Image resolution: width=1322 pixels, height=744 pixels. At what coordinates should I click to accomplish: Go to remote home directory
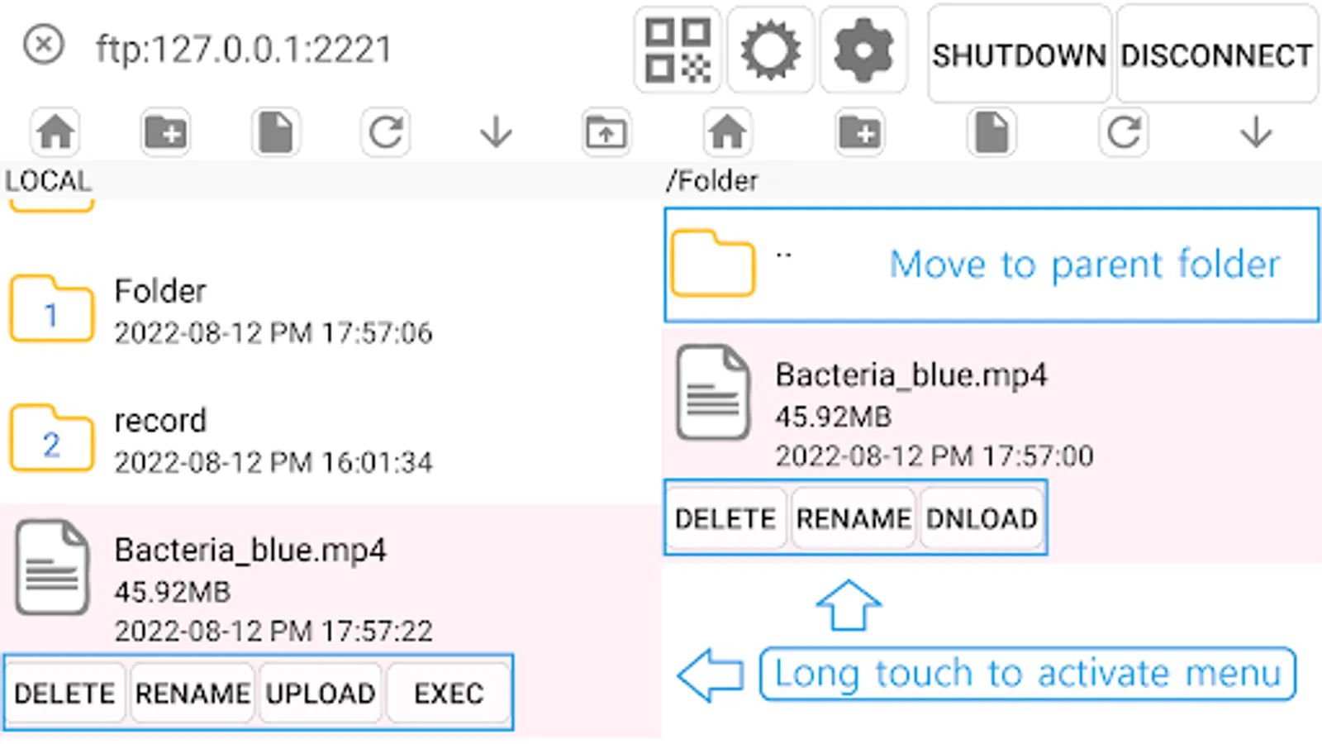coord(727,132)
